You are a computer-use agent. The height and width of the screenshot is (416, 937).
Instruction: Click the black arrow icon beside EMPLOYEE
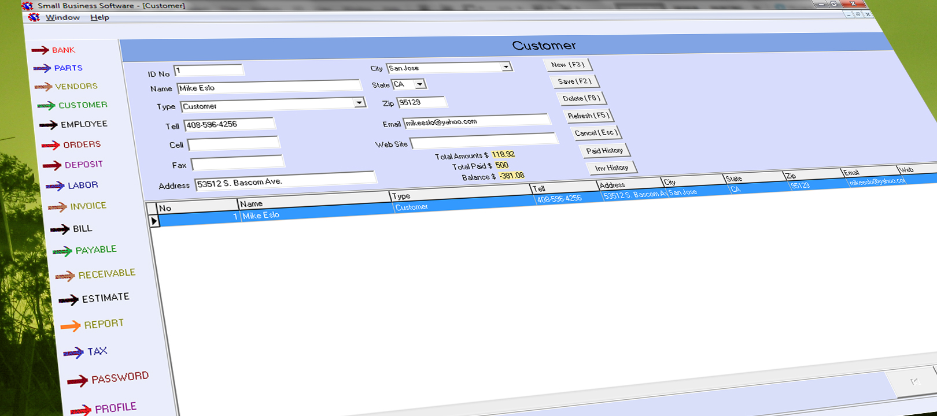pos(49,125)
